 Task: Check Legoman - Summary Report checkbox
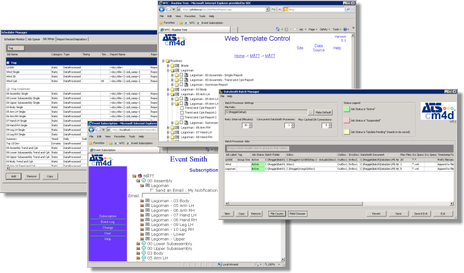pos(182,85)
